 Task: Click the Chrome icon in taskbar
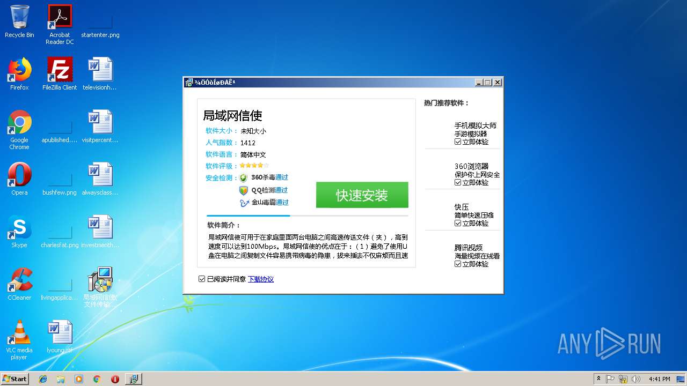coord(97,379)
